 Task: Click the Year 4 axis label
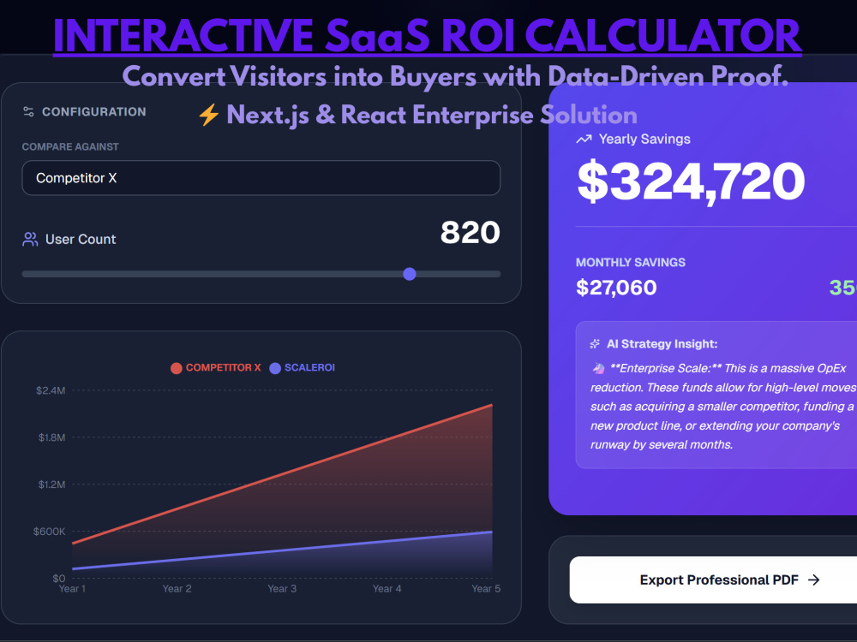(x=387, y=589)
